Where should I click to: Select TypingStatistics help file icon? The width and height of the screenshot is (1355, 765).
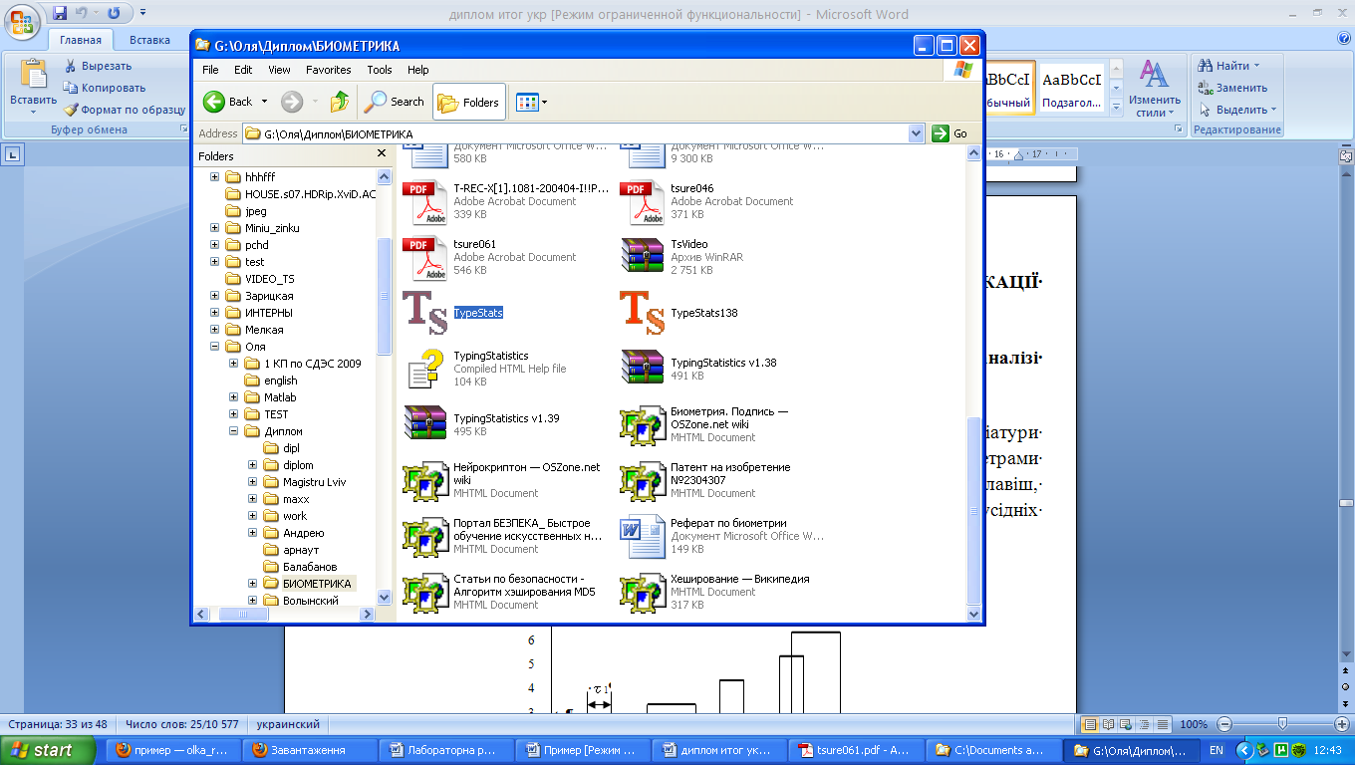(425, 369)
